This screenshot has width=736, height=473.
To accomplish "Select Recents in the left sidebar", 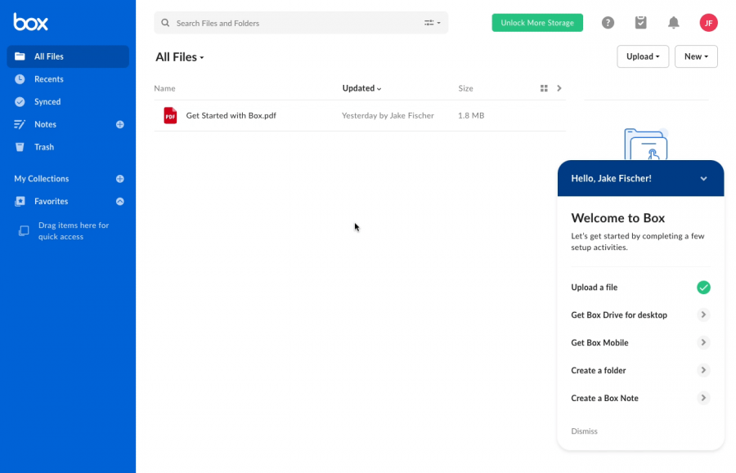I will pyautogui.click(x=51, y=78).
